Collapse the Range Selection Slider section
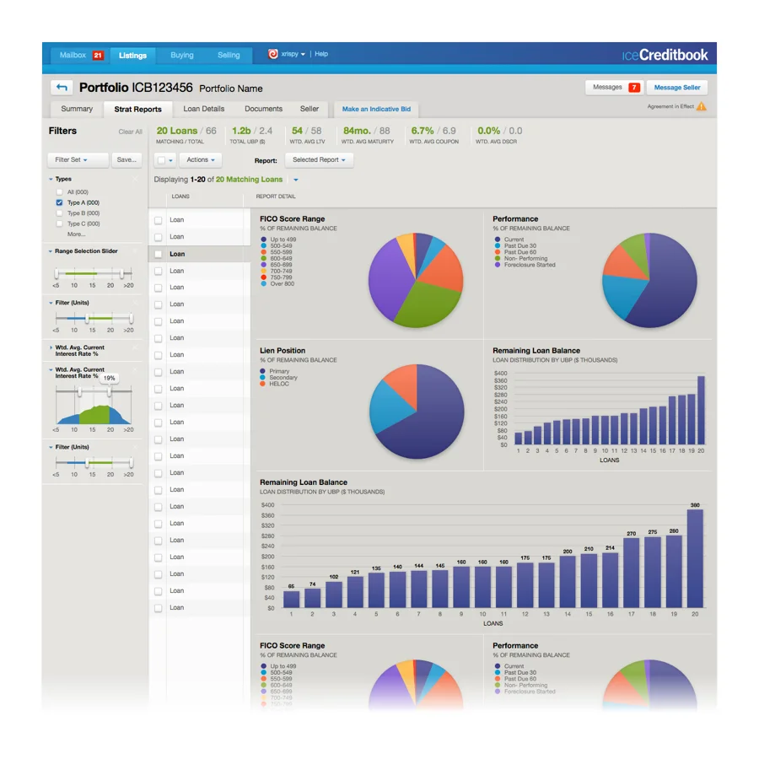The width and height of the screenshot is (759, 759). click(51, 251)
